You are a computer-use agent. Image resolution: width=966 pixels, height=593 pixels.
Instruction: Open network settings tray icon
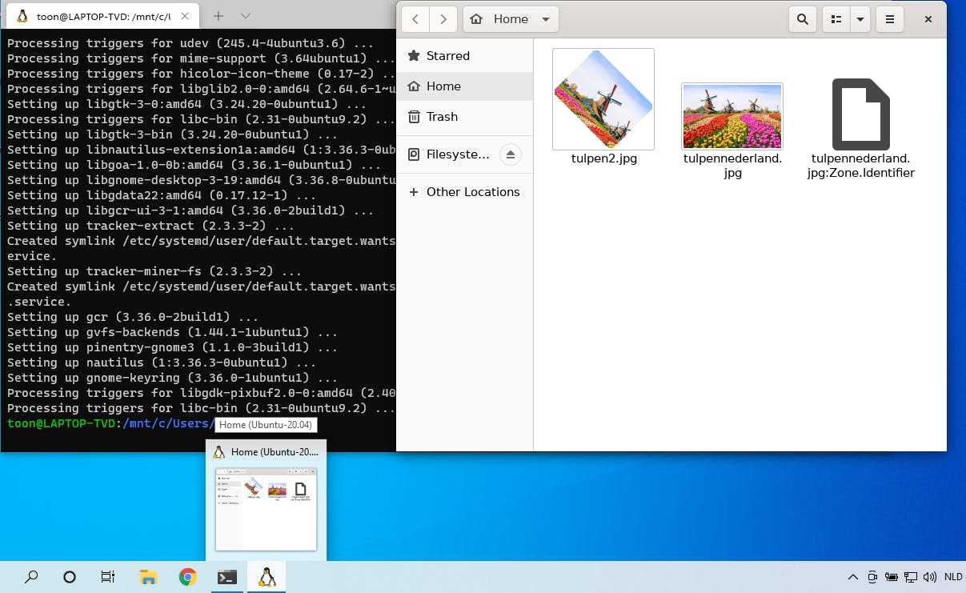coord(911,577)
